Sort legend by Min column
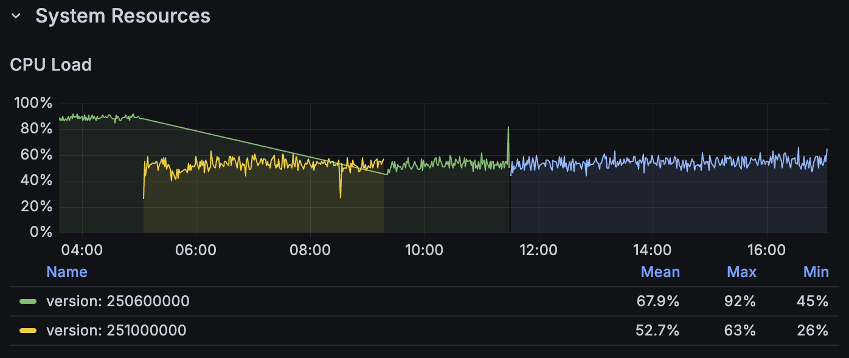 tap(816, 272)
